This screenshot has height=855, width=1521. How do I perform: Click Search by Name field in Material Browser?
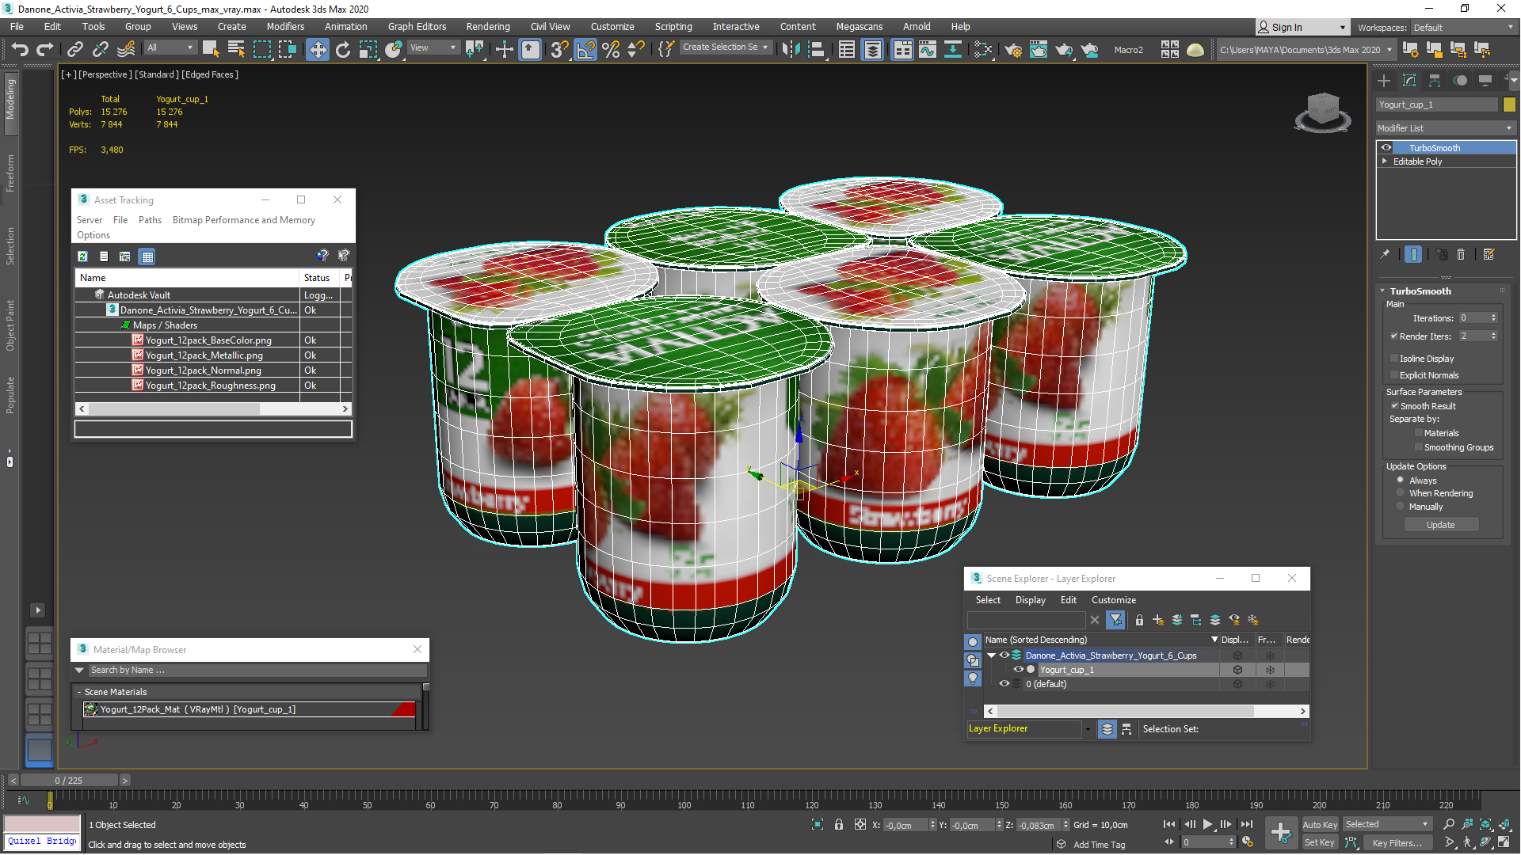click(257, 670)
